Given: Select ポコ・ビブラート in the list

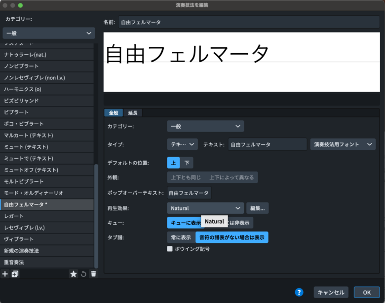Looking at the screenshot, I should point(47,124).
